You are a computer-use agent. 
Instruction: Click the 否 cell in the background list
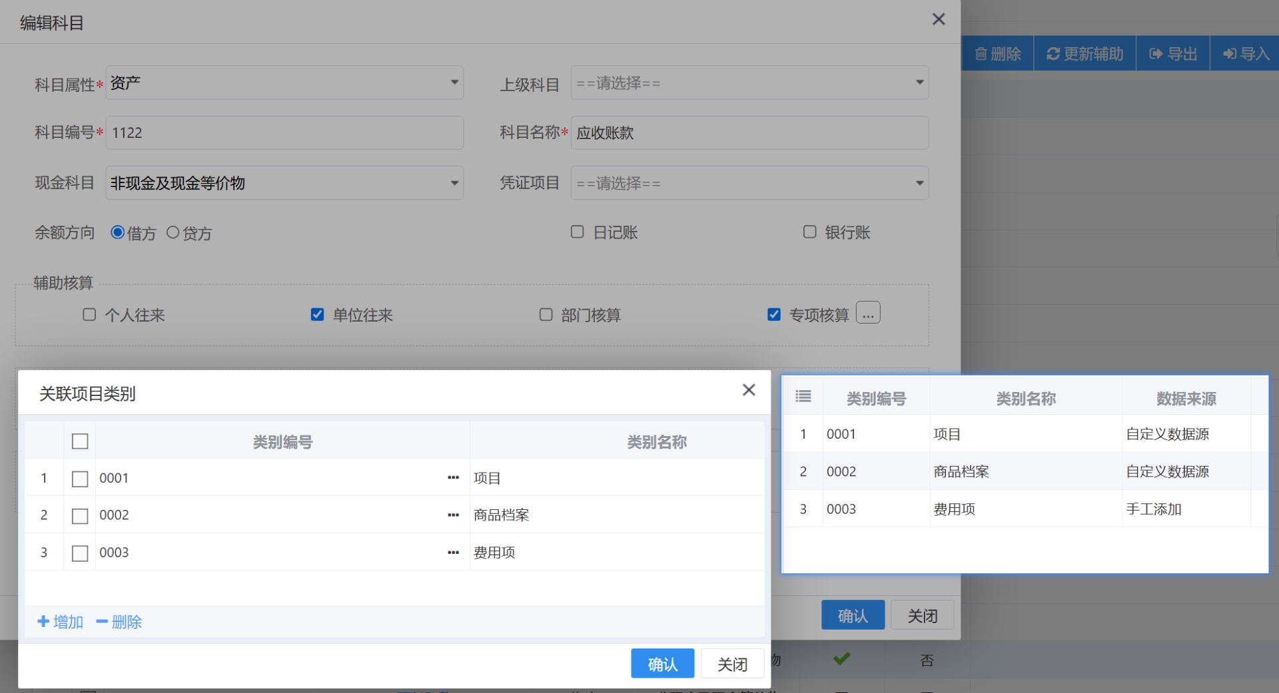(927, 660)
